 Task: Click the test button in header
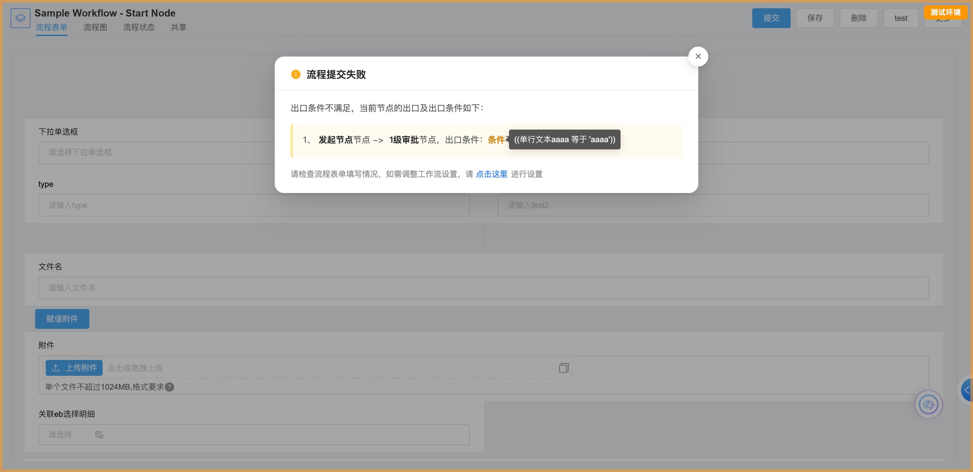pos(900,18)
